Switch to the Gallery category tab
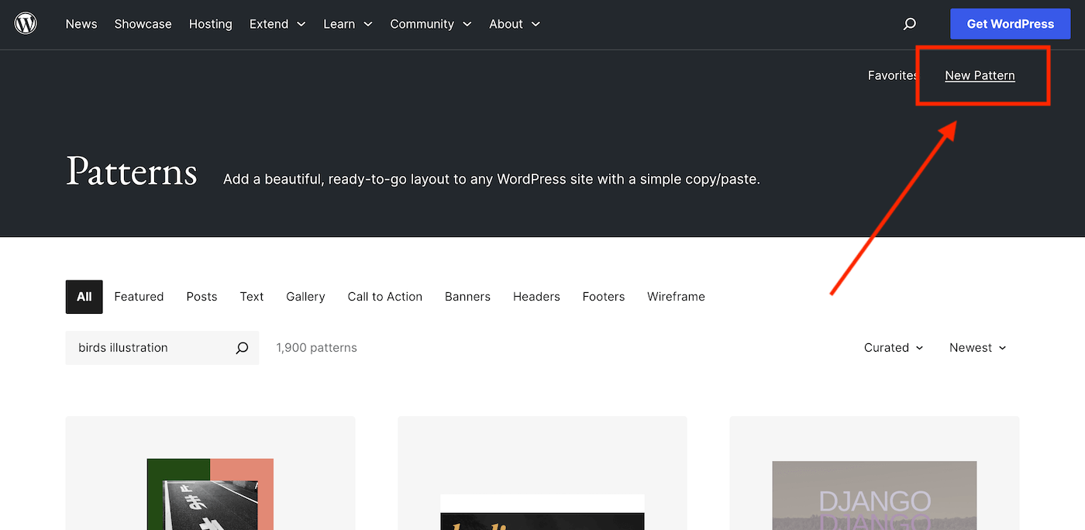The image size is (1085, 530). pyautogui.click(x=305, y=297)
